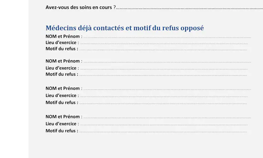Click the third "Motif du refus" label text

pos(61,102)
